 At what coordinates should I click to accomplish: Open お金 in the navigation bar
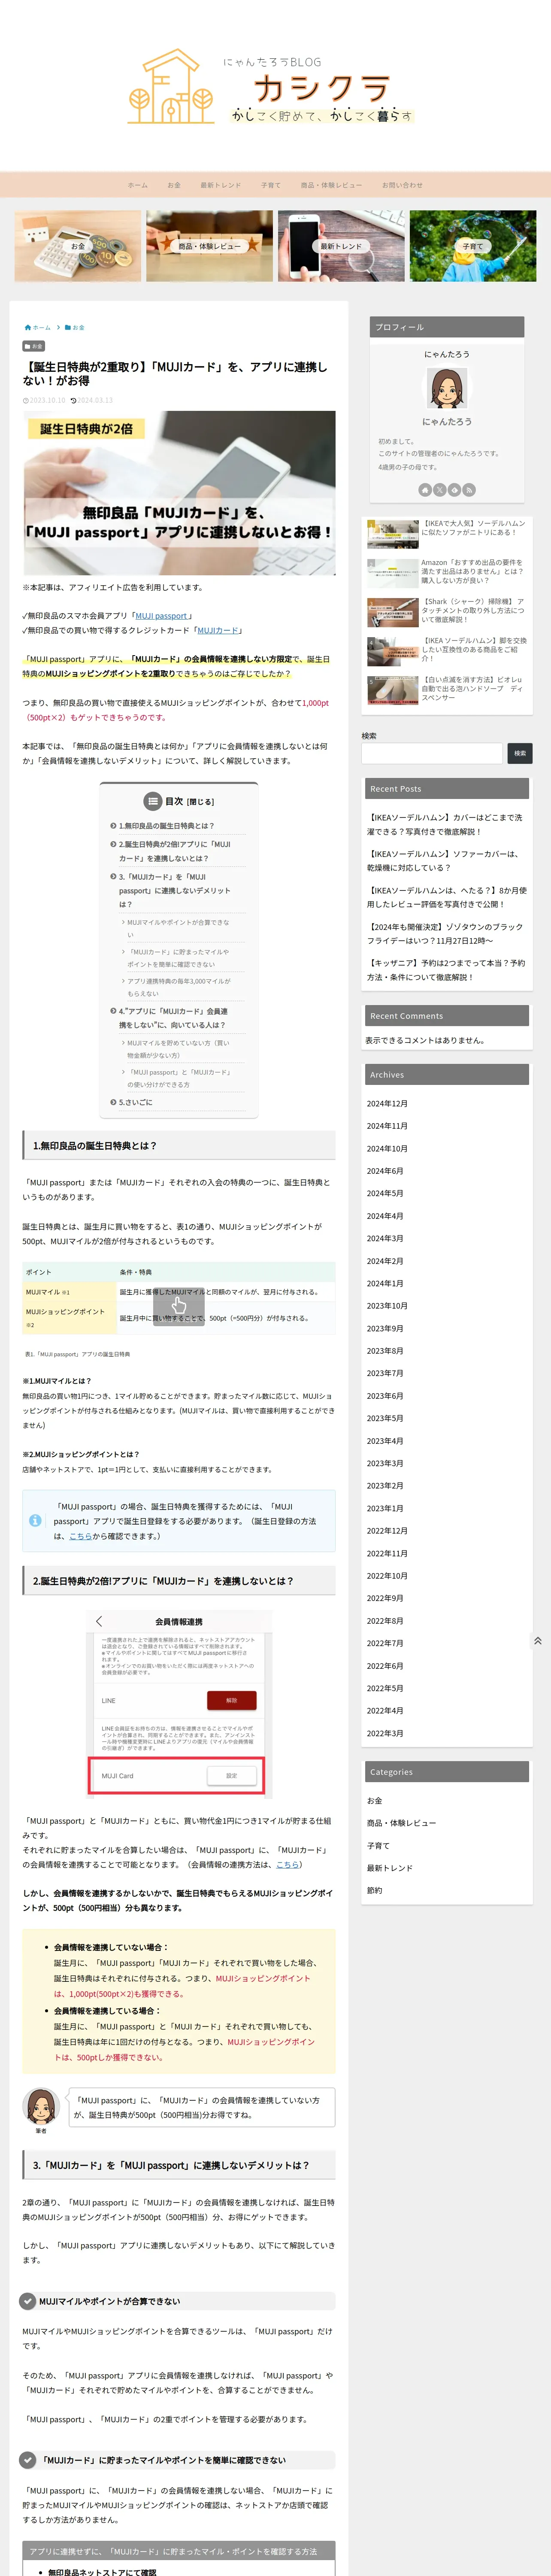point(174,185)
